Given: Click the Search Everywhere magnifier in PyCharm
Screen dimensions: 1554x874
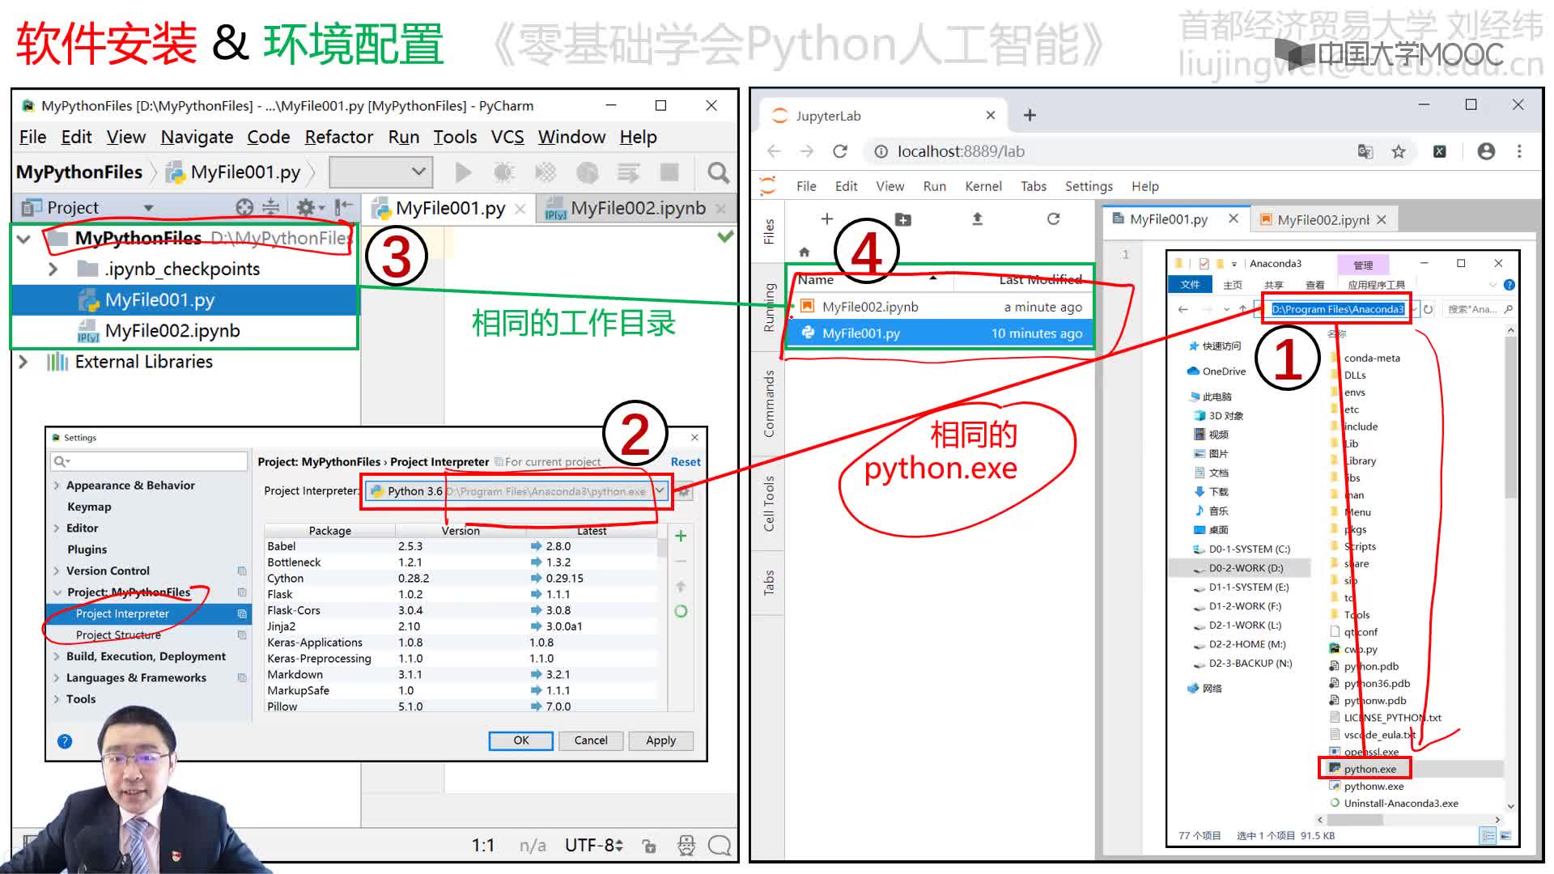Looking at the screenshot, I should coord(718,172).
